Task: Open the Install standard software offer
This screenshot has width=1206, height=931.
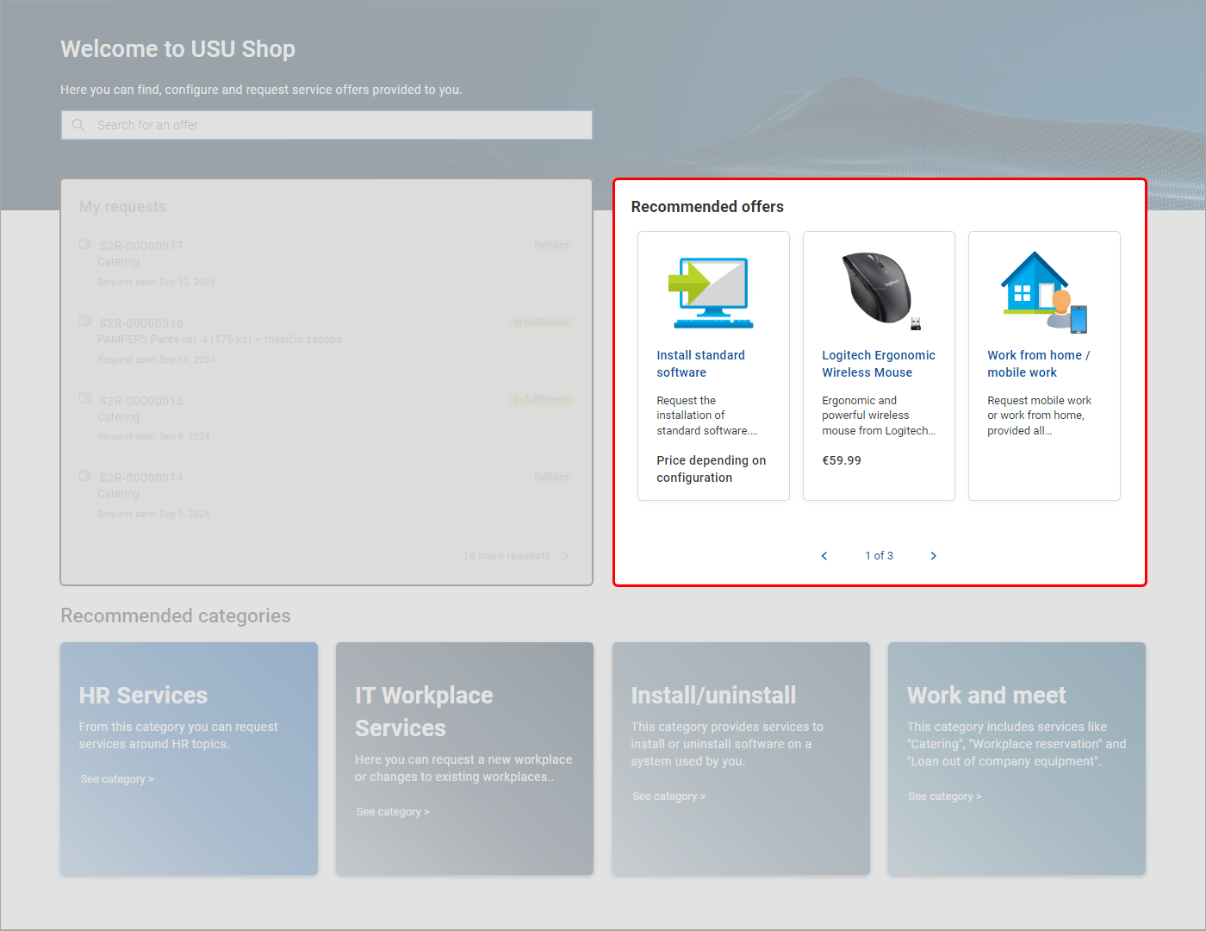Action: click(700, 364)
